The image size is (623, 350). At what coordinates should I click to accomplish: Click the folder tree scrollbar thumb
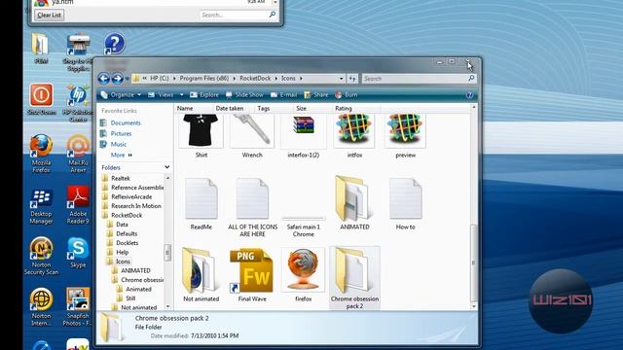click(x=167, y=253)
